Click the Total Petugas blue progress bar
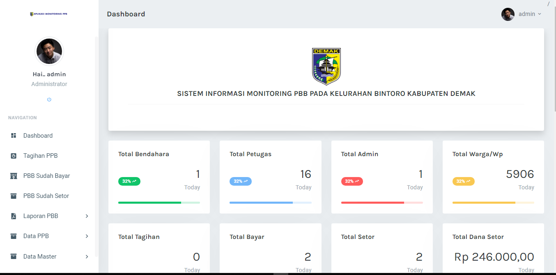This screenshot has width=556, height=275. point(271,202)
